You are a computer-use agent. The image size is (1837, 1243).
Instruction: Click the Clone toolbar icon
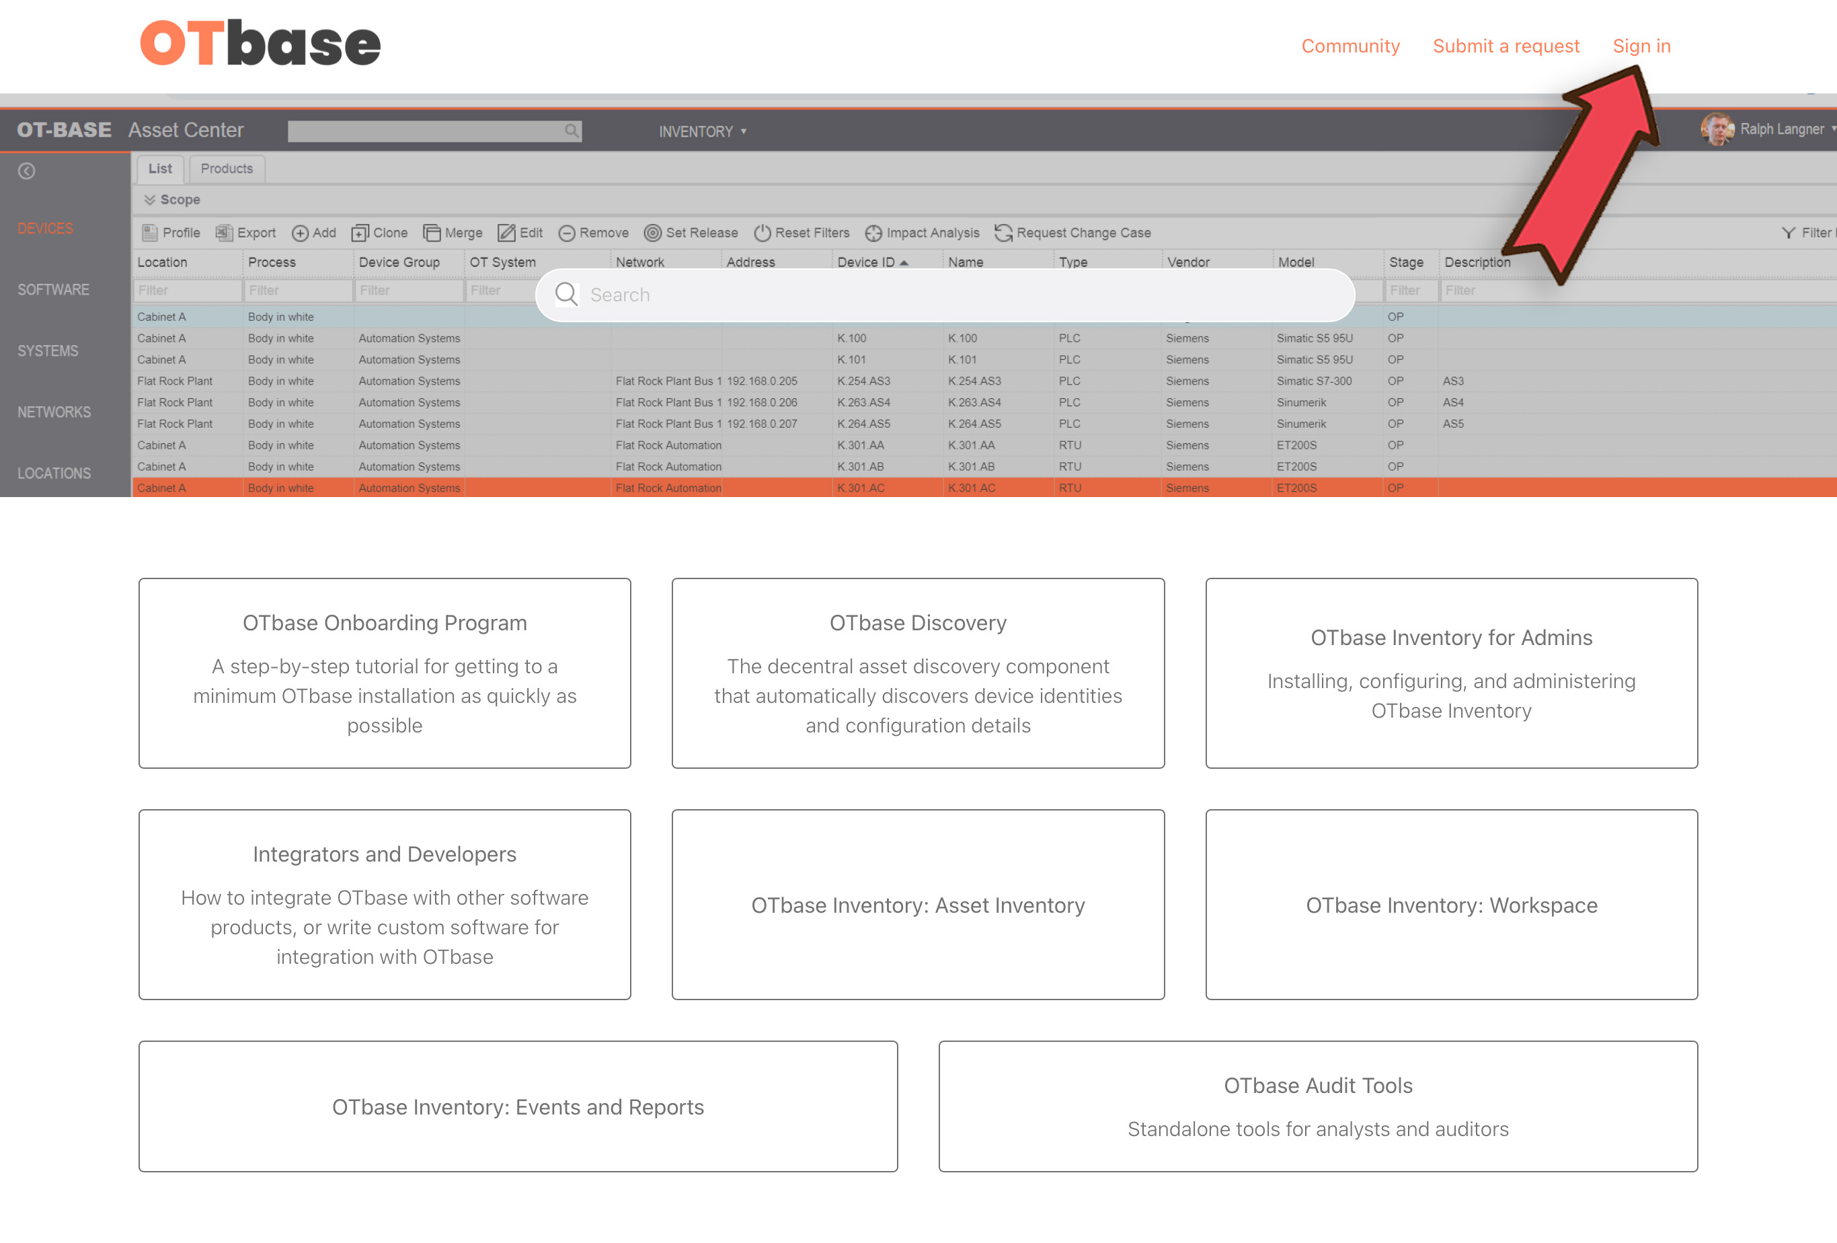point(360,233)
